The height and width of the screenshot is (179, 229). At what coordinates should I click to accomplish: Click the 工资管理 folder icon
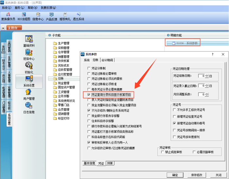click(55, 92)
